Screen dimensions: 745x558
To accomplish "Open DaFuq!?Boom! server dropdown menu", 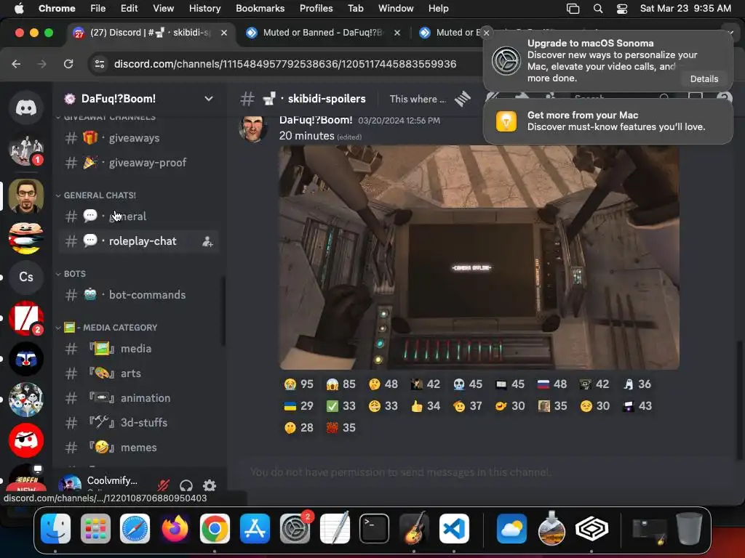I will [209, 99].
